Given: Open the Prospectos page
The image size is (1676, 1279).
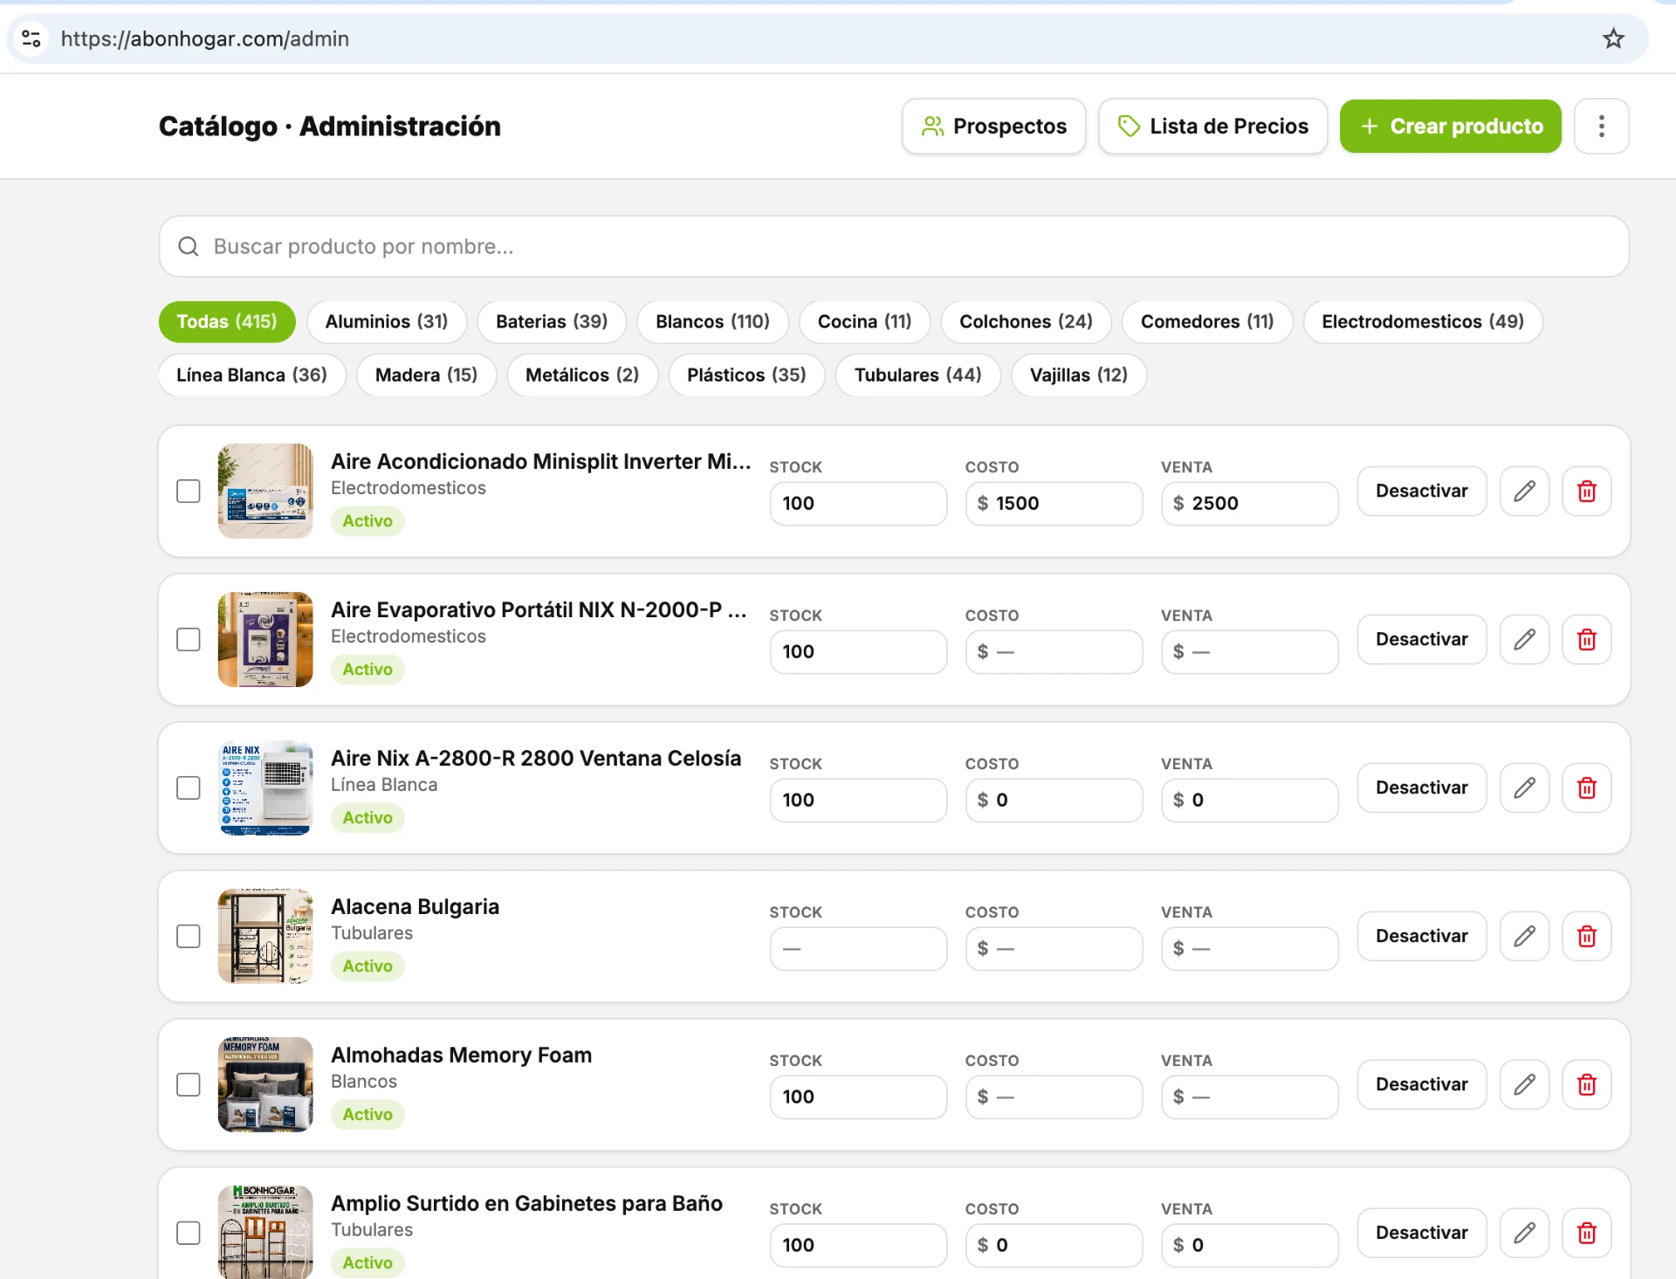Looking at the screenshot, I should pos(994,127).
